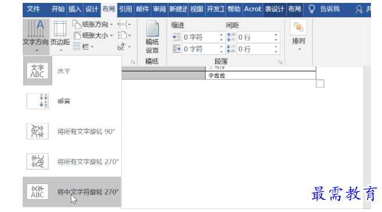This screenshot has height=212, width=382.
Task: Open the Margins (页边距) dropdown
Action: pyautogui.click(x=60, y=37)
